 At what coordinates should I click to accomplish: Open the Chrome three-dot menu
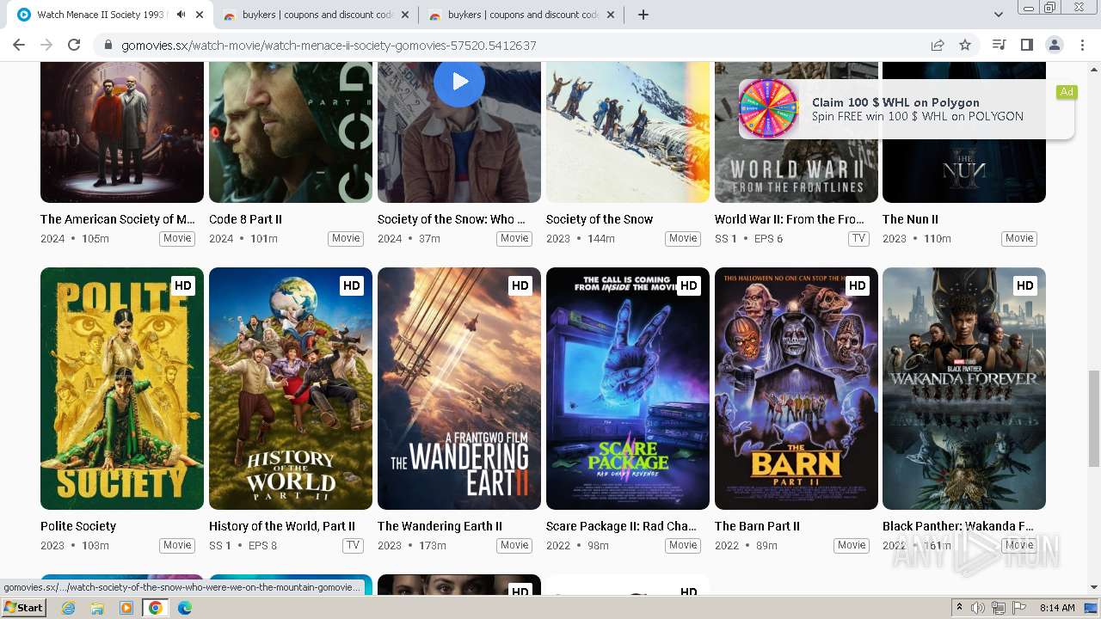tap(1082, 45)
